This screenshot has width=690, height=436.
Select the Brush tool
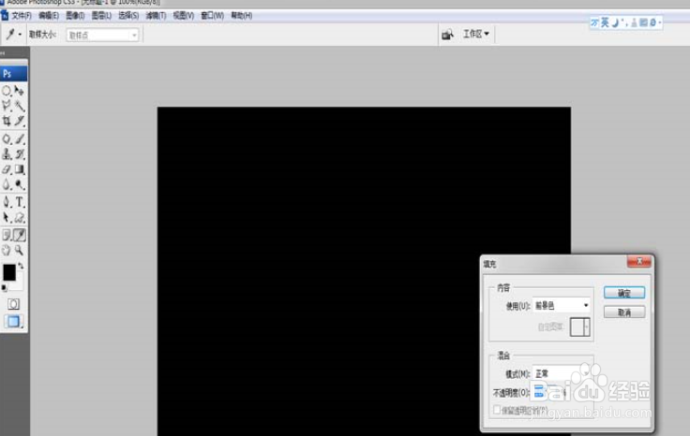pyautogui.click(x=20, y=139)
